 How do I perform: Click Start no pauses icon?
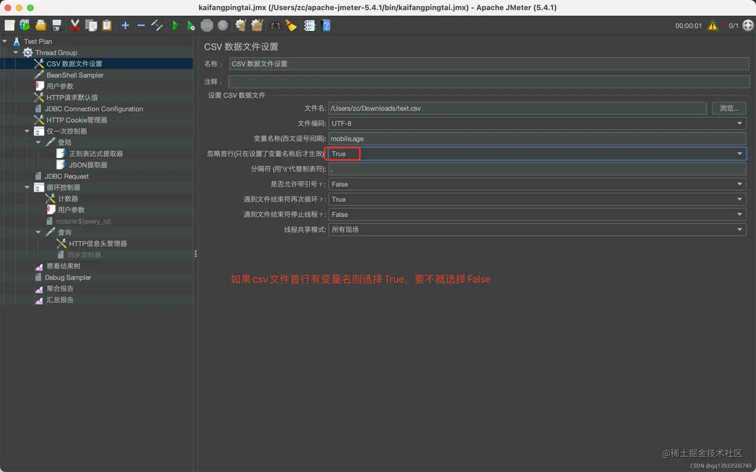coord(191,25)
